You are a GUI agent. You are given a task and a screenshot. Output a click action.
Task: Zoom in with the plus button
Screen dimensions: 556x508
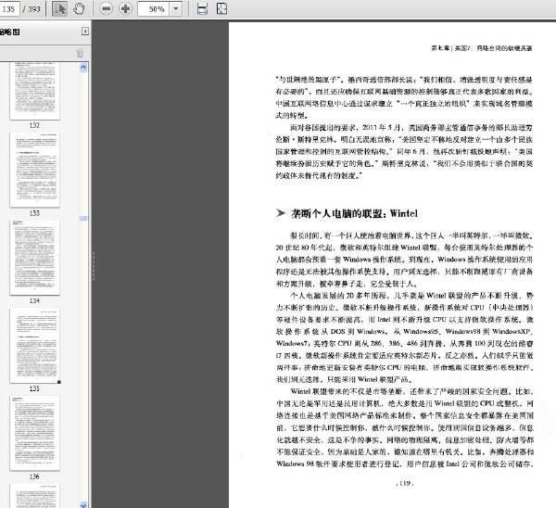click(125, 8)
